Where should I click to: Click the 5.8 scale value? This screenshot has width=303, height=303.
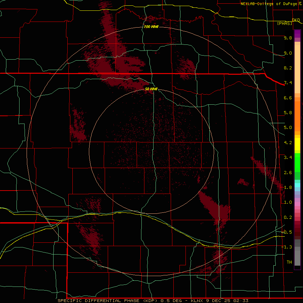click(288, 113)
